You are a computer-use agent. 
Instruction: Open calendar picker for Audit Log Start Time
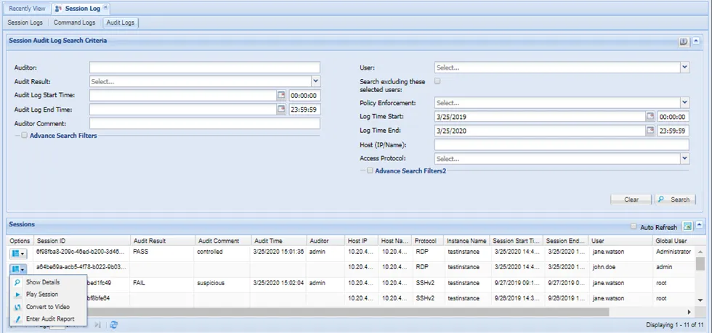[x=282, y=95]
